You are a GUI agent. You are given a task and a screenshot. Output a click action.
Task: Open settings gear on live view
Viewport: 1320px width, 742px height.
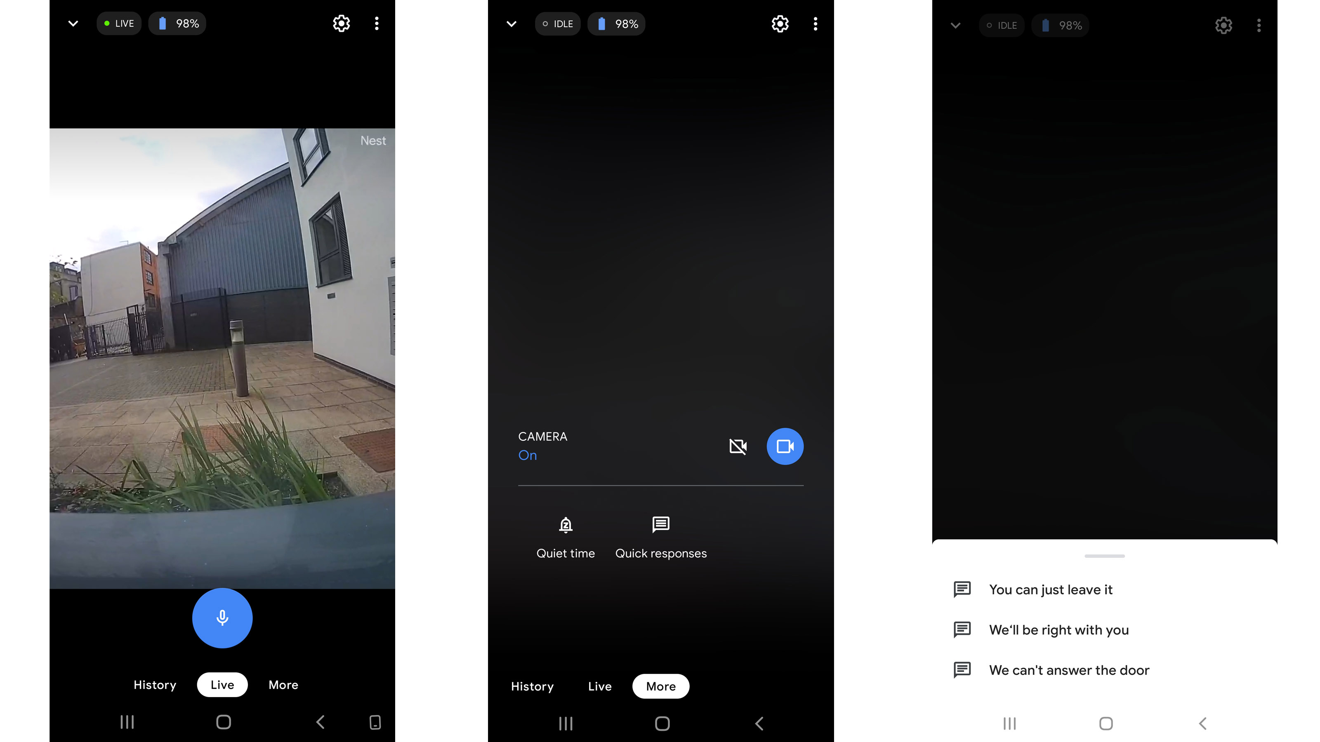click(341, 23)
